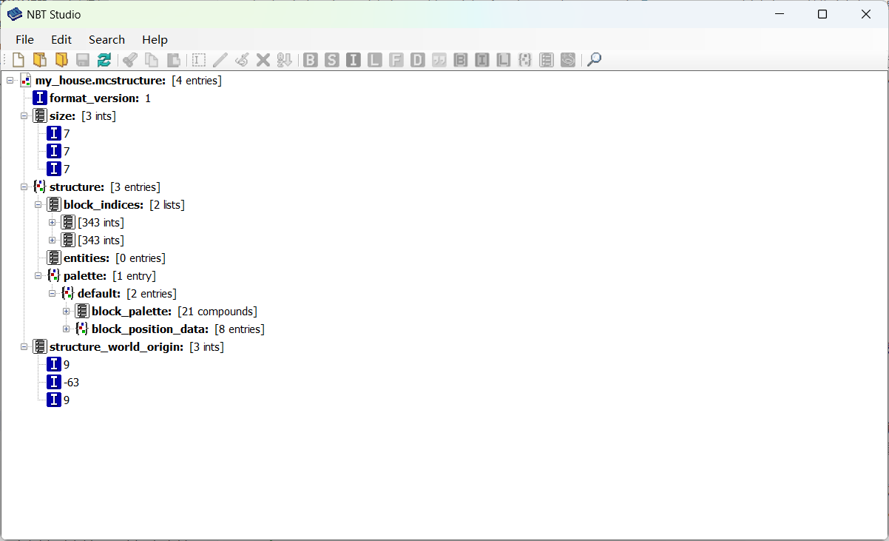Image resolution: width=889 pixels, height=541 pixels.
Task: Add an Int tag with the I icon
Action: point(354,60)
